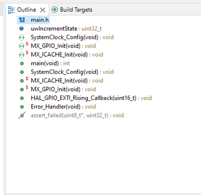201x195 pixels.
Task: Click the SystemClock_Config function declaration icon
Action: point(22,37)
